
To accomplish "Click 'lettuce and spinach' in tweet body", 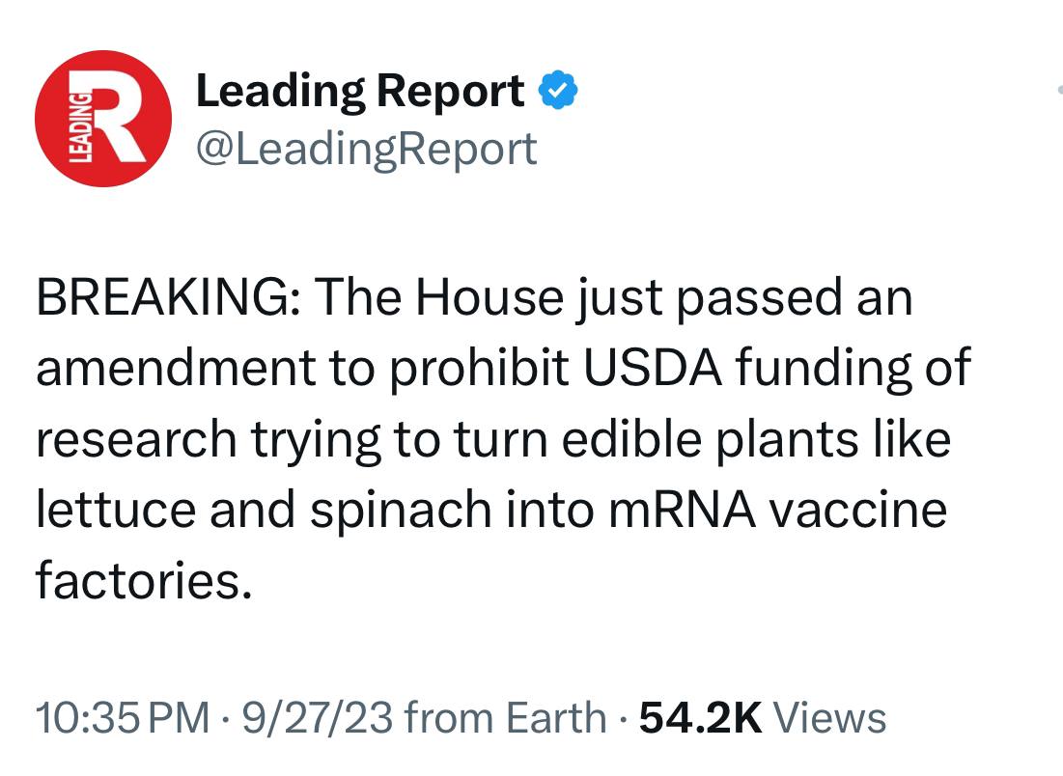I will tap(264, 511).
